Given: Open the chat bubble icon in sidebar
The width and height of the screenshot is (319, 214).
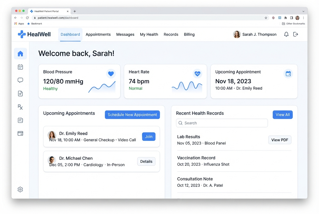Looking at the screenshot, I should click(x=20, y=80).
